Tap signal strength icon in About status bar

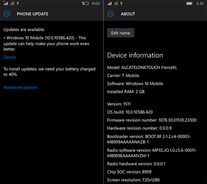click(x=109, y=3)
